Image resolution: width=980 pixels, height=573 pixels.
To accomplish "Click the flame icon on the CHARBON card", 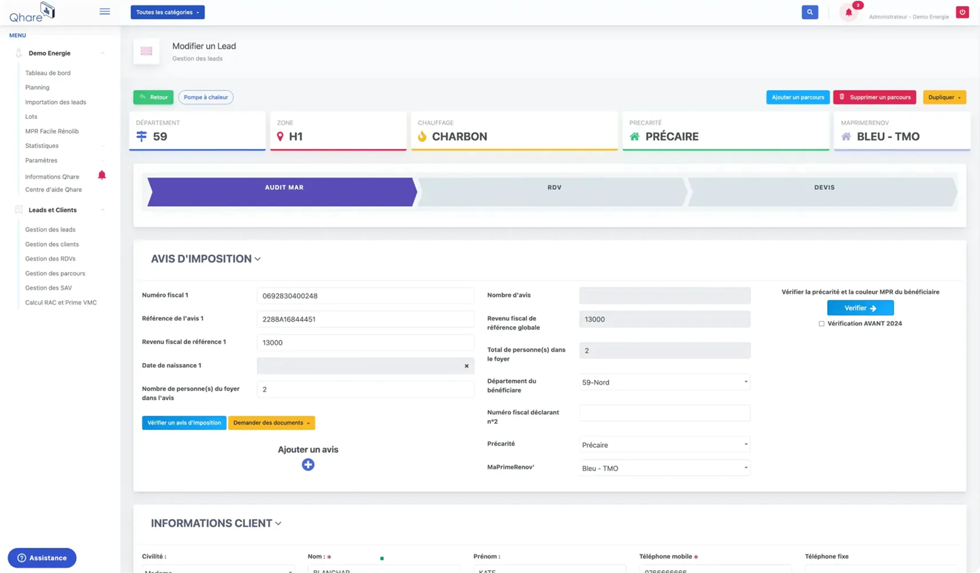I will (422, 136).
